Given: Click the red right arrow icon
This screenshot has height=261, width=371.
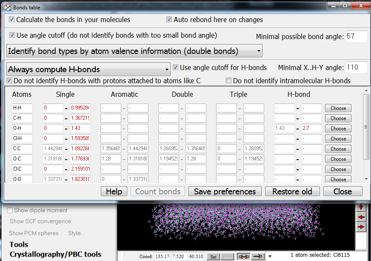Looking at the screenshot, I should pyautogui.click(x=361, y=227).
